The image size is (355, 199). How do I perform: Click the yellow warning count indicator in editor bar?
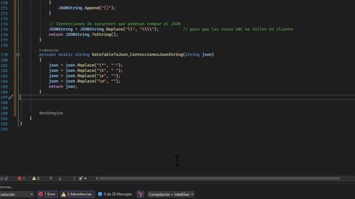pyautogui.click(x=35, y=179)
